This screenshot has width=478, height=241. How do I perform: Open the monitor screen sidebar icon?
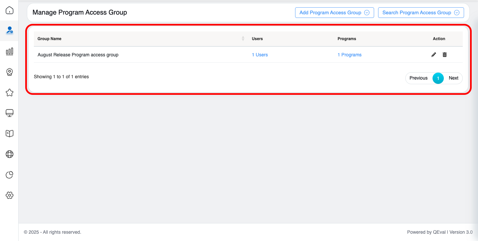[10, 113]
